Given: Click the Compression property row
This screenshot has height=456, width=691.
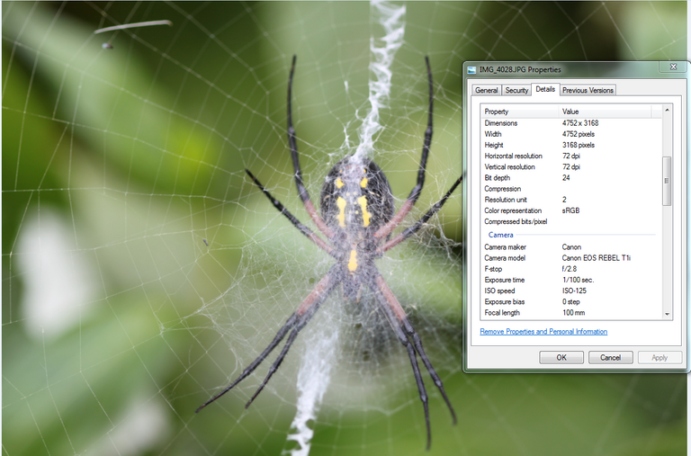Looking at the screenshot, I should pos(571,189).
